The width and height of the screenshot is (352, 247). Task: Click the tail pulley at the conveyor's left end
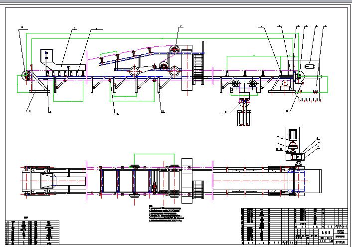[x=24, y=76]
